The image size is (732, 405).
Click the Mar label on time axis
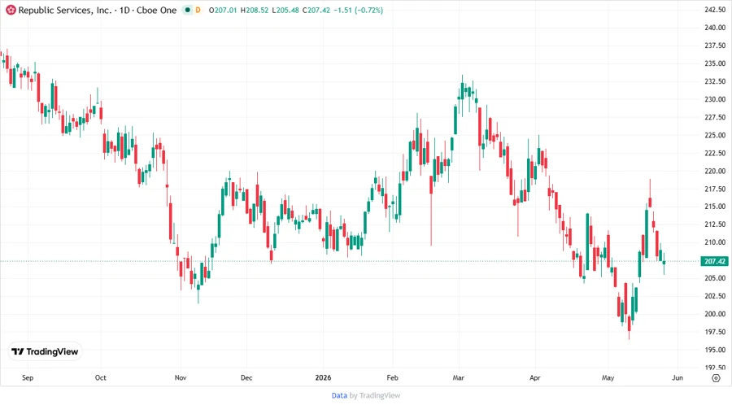[458, 377]
